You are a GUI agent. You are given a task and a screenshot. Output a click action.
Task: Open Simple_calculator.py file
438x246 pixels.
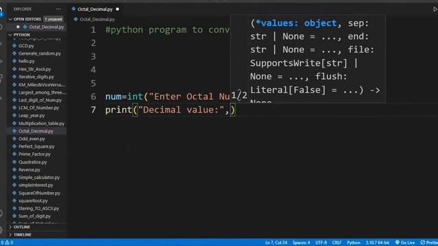39,178
